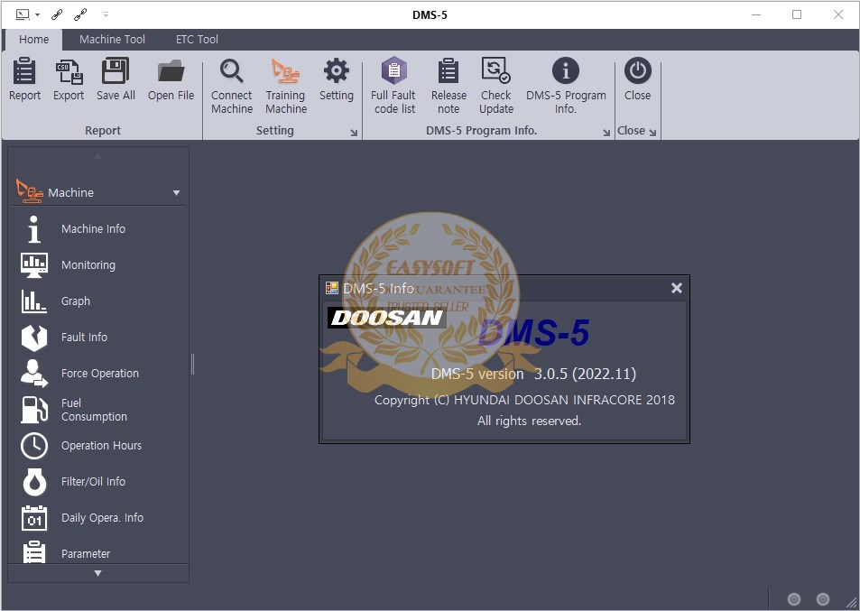The image size is (860, 611).
Task: Click the sidebar splitter handle
Action: pos(192,365)
